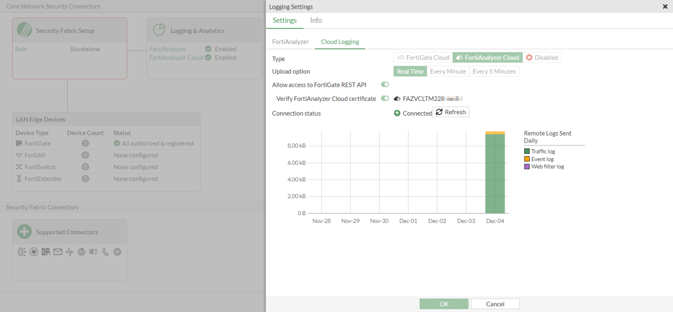Click Refresh to update connection status
This screenshot has height=312, width=673.
(450, 112)
